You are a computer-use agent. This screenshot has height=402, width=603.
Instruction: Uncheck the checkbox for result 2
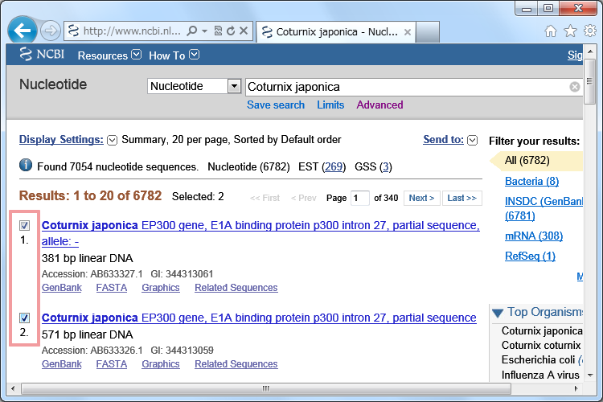pyautogui.click(x=25, y=318)
